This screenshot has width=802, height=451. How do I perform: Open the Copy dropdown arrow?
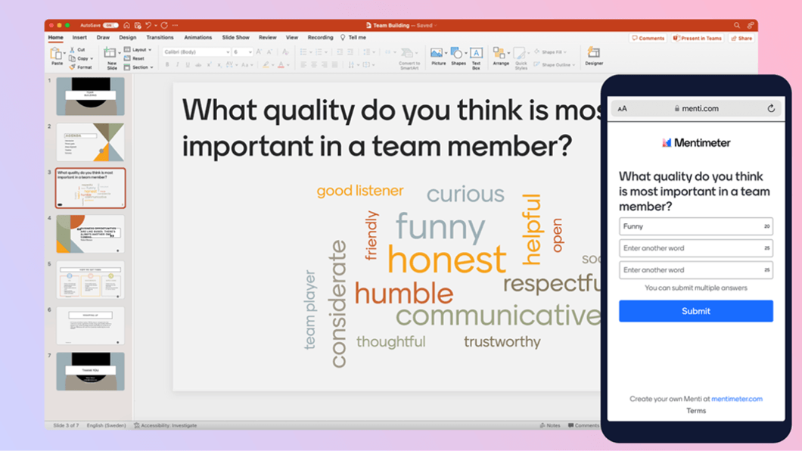[92, 59]
